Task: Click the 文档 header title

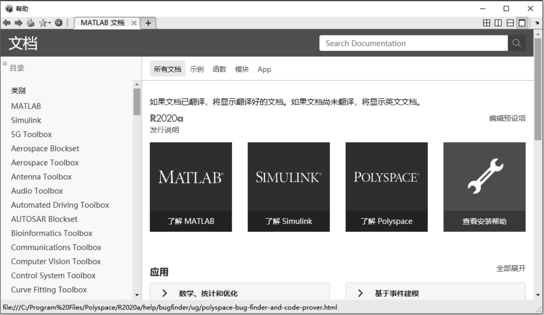Action: click(x=23, y=44)
